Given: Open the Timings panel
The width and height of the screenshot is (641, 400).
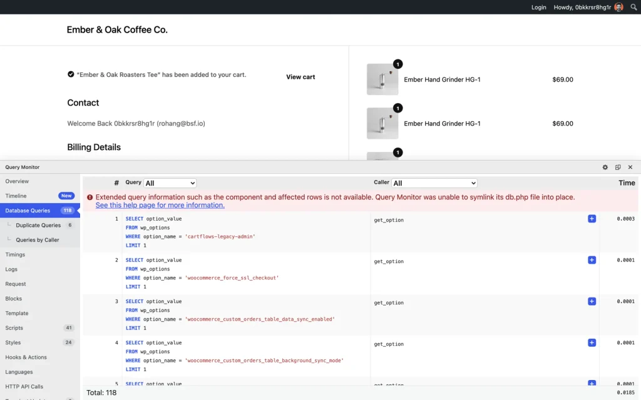Looking at the screenshot, I should (x=15, y=255).
